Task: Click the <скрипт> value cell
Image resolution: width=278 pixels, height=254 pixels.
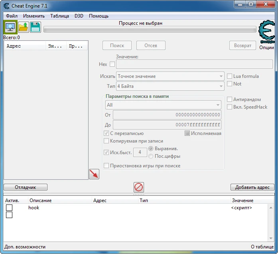Action: (241, 208)
